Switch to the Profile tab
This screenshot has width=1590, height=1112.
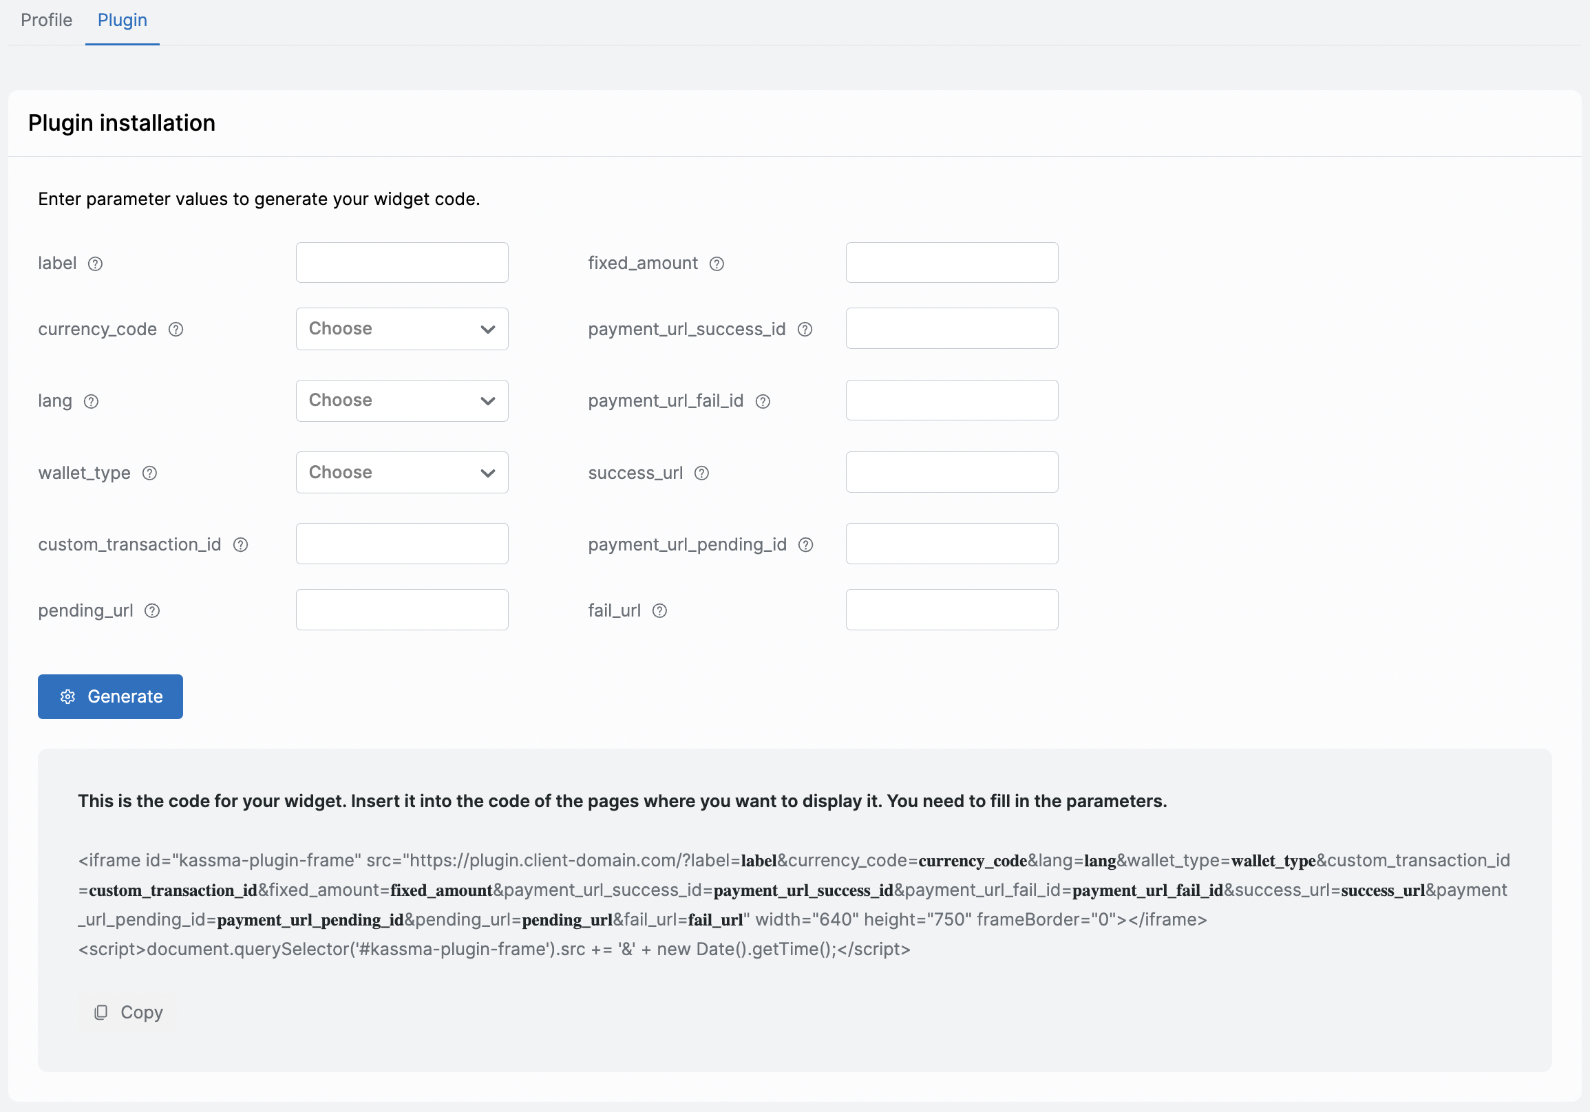(x=46, y=20)
